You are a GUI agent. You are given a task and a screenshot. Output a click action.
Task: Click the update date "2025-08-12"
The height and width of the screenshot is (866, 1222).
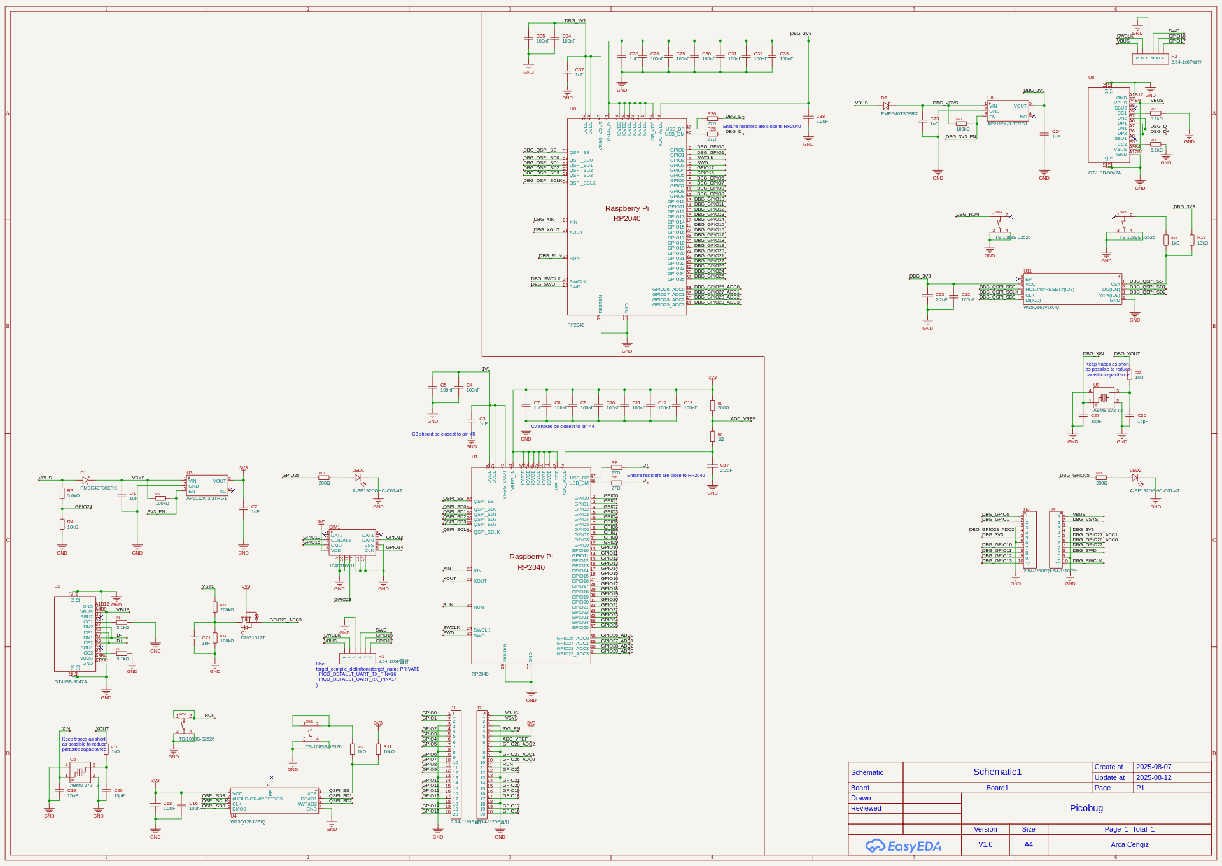(x=1153, y=777)
